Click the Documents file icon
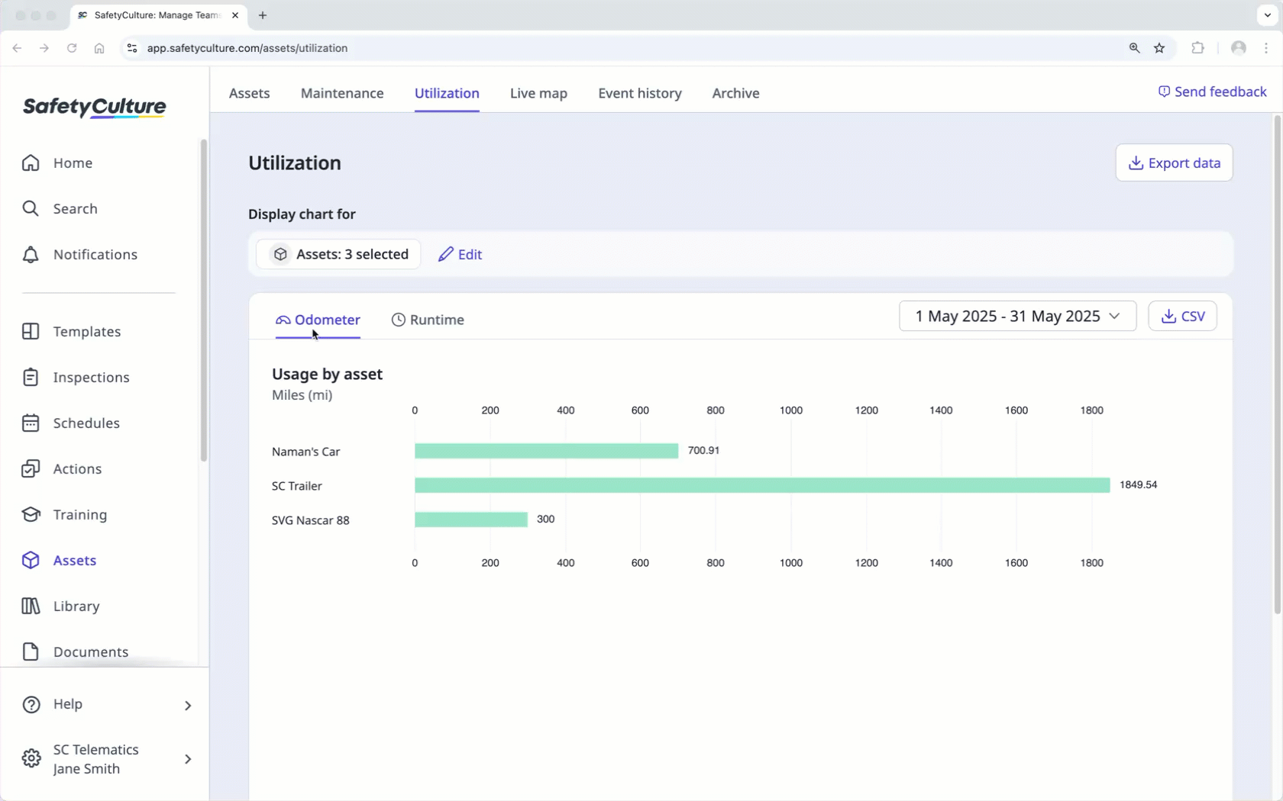 pos(31,651)
